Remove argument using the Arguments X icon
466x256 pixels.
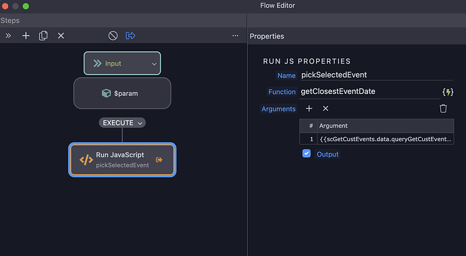tap(326, 109)
